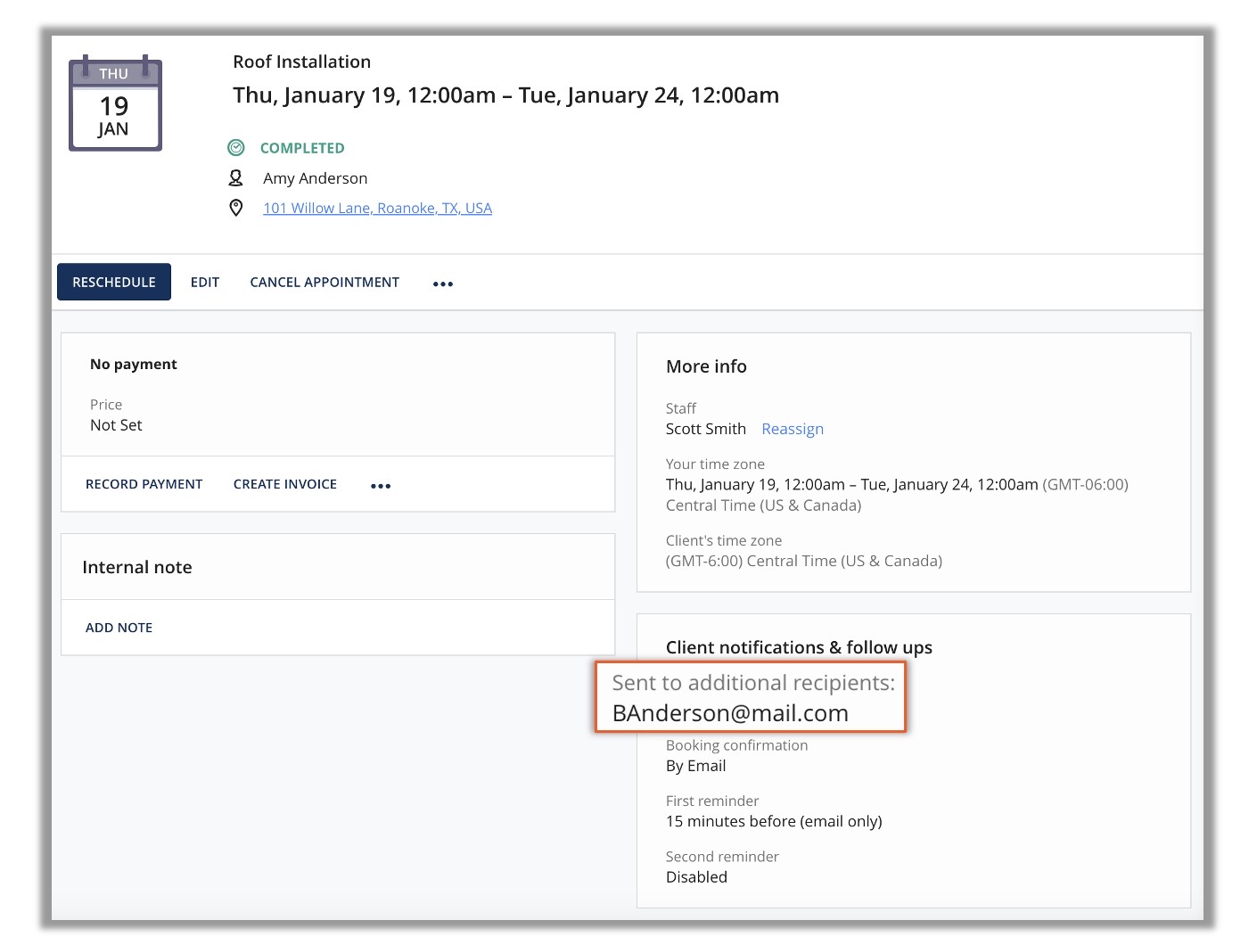Click the Price value Not Set
The image size is (1257, 945).
(116, 425)
